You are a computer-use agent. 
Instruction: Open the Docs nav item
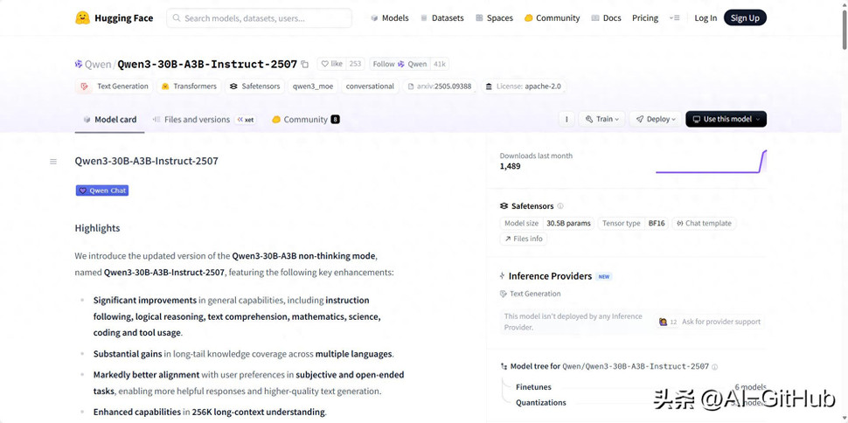click(606, 17)
